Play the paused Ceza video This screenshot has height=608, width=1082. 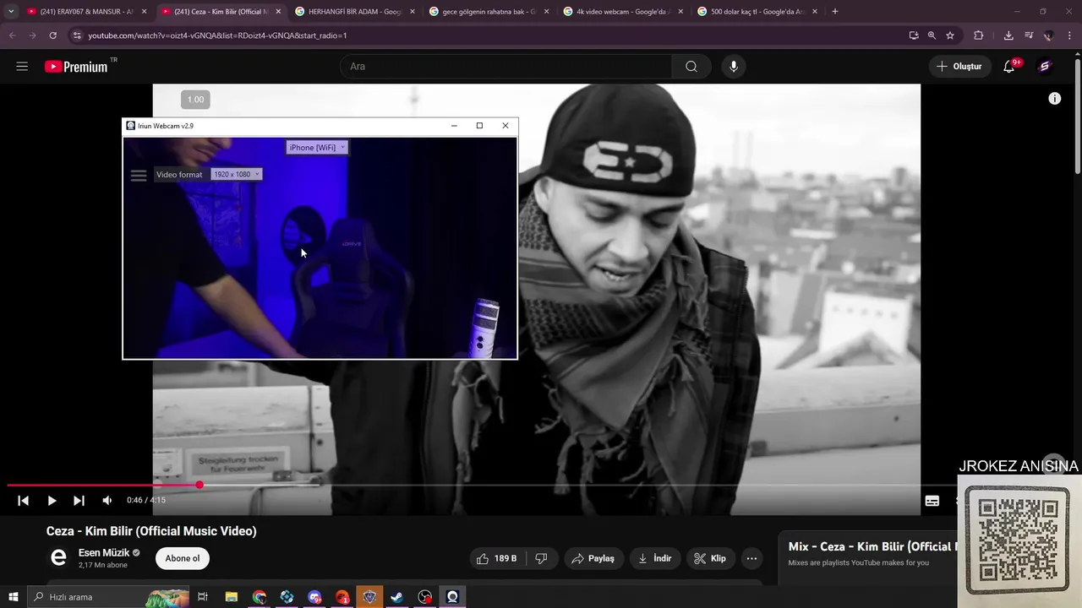tap(52, 501)
